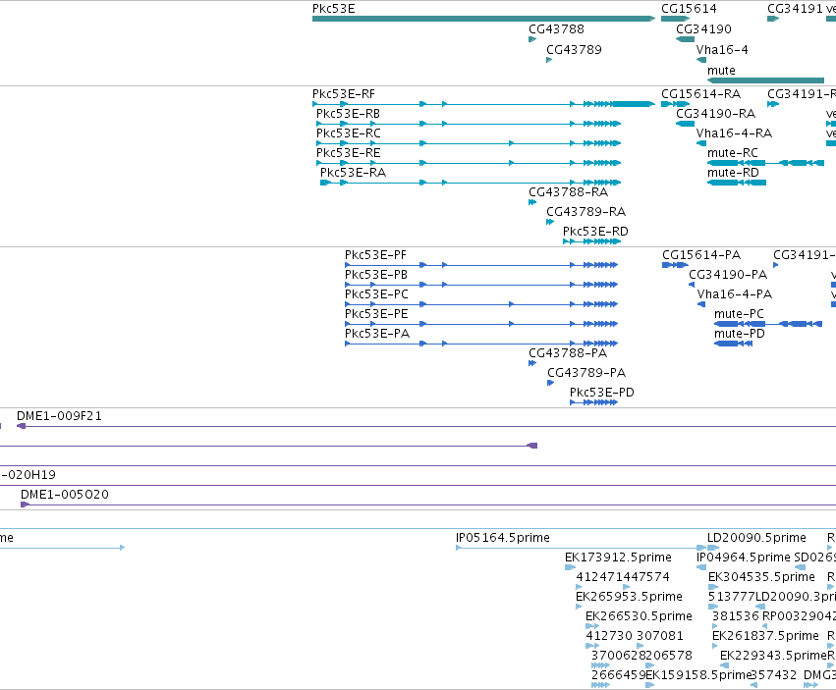Click the 307081 EST label
This screenshot has height=690, width=836.
coord(659,636)
